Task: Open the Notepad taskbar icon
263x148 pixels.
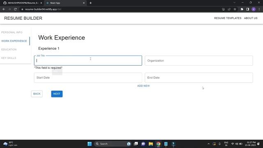Action: (166, 144)
